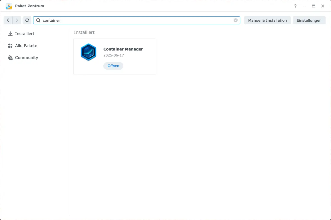Open the Einstellungen panel
The width and height of the screenshot is (331, 220).
tap(309, 20)
